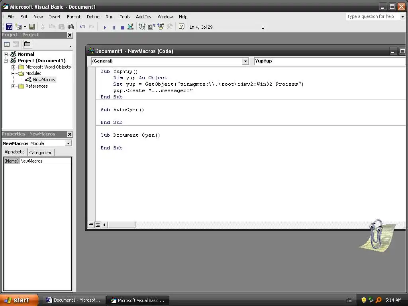Open the Properties Window toolbar icon
The height and width of the screenshot is (306, 408).
point(151,27)
